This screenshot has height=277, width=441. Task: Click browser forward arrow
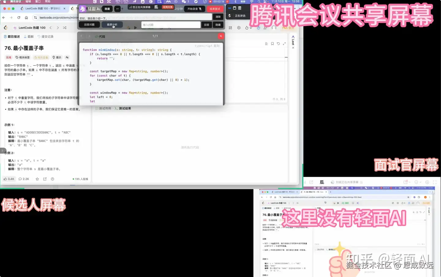click(x=11, y=17)
